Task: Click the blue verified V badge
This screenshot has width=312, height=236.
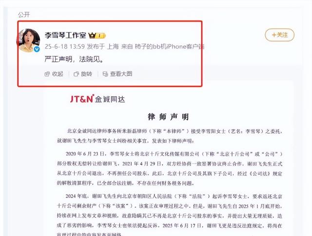Action: coord(37,49)
